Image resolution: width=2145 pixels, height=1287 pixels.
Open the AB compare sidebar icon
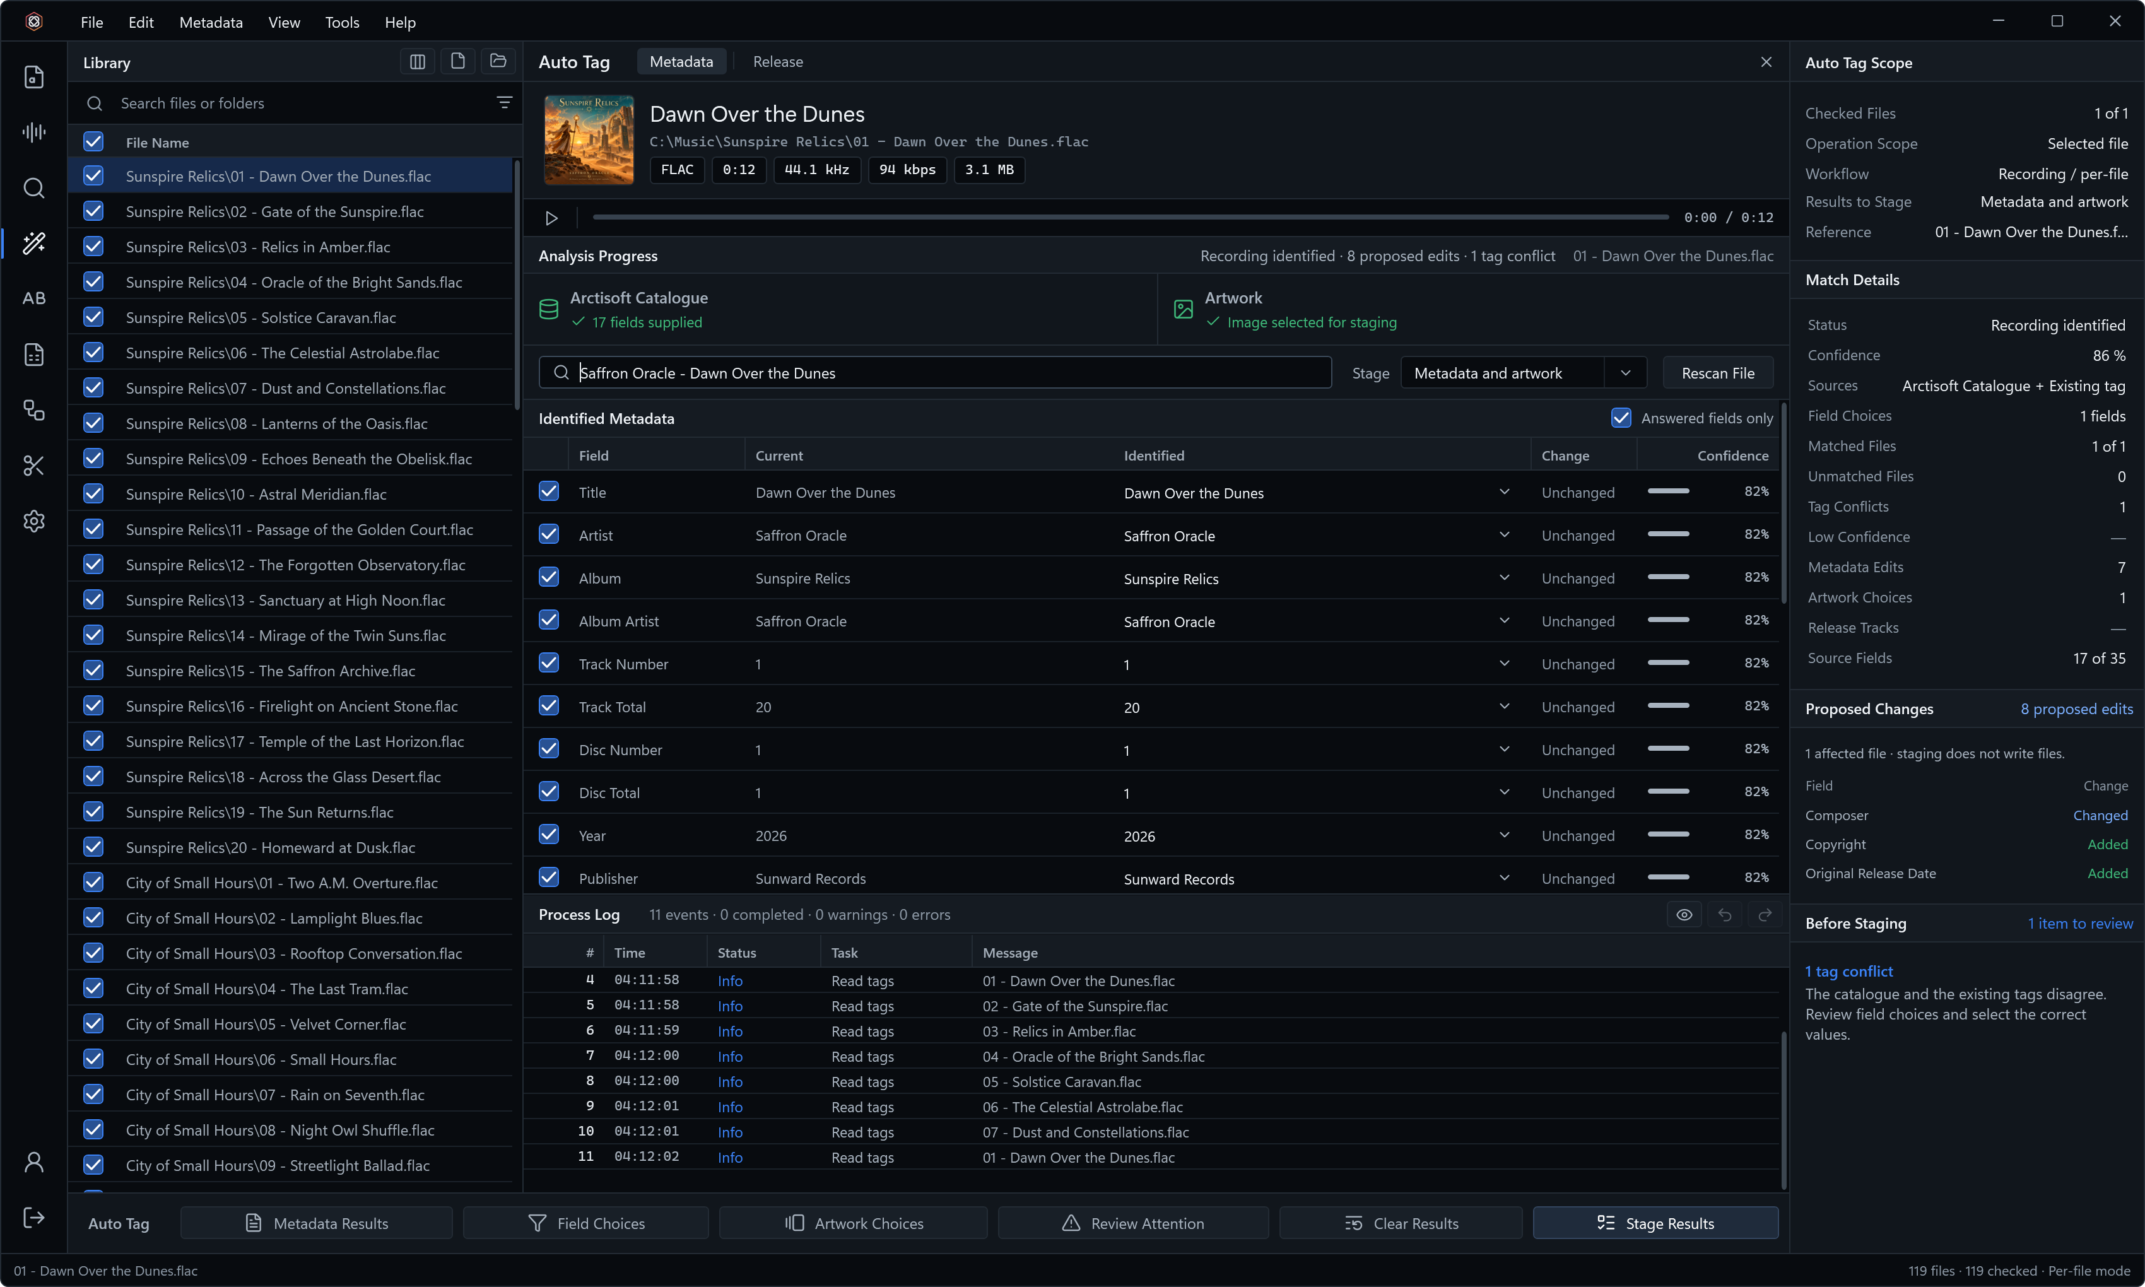[34, 298]
